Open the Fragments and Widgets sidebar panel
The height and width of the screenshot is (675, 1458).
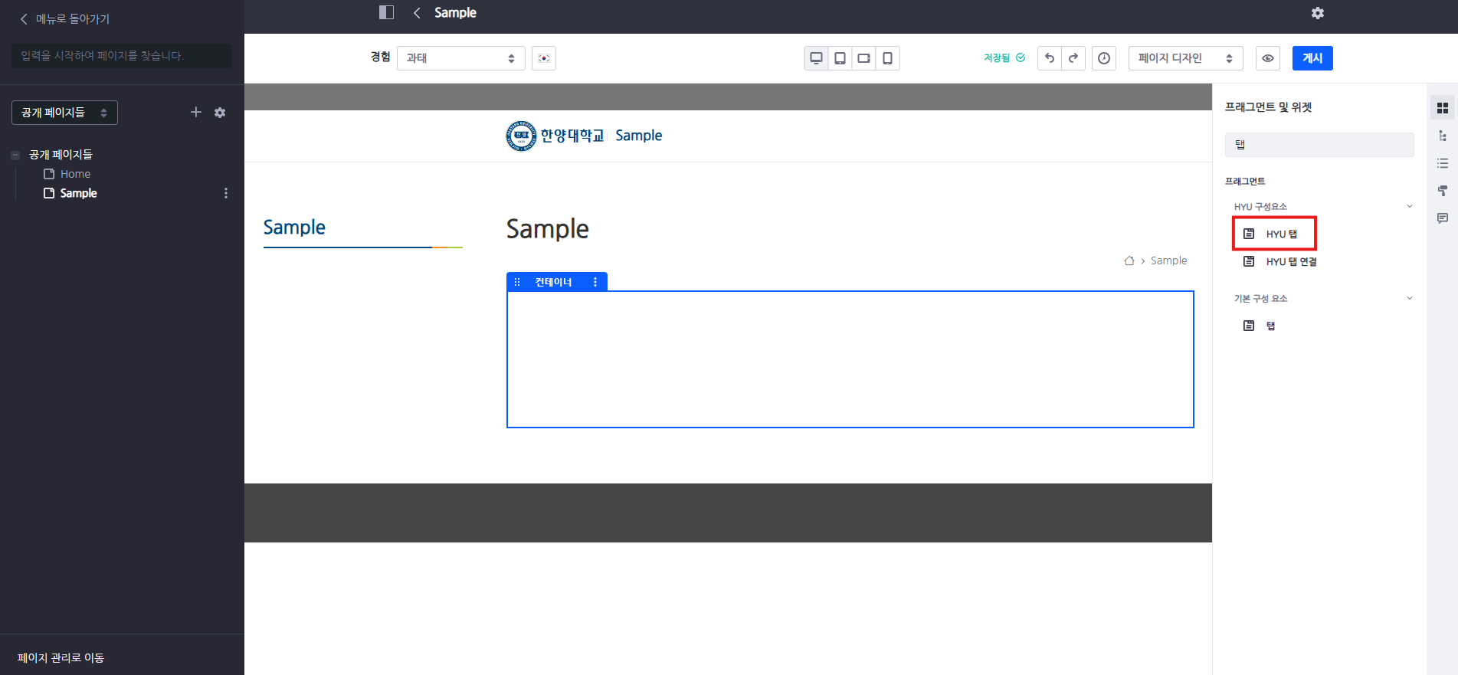(1443, 108)
